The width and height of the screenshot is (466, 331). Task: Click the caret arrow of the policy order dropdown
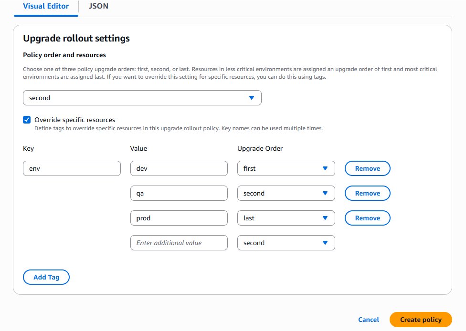pos(252,98)
